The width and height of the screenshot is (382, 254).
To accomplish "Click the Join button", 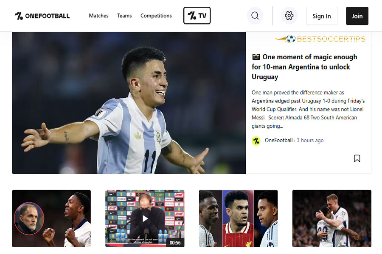I will [x=357, y=16].
